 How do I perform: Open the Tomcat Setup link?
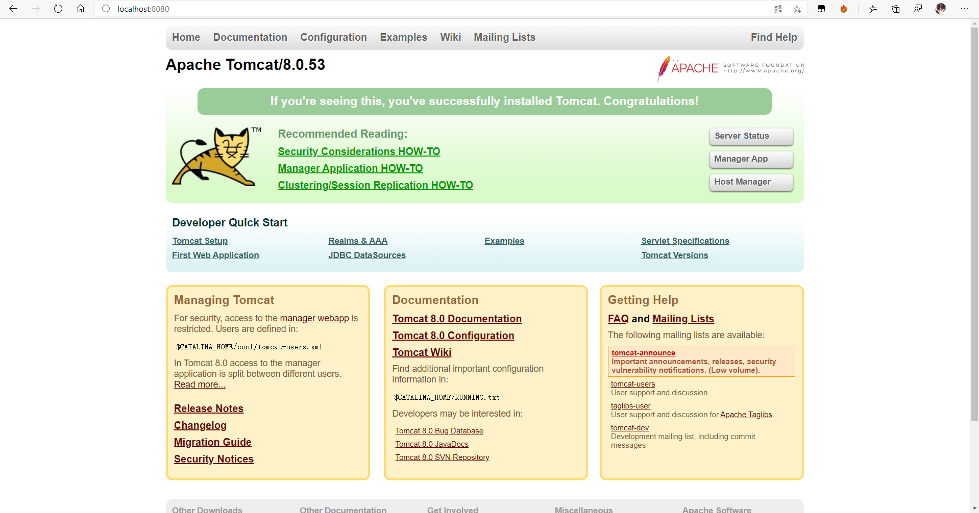200,241
